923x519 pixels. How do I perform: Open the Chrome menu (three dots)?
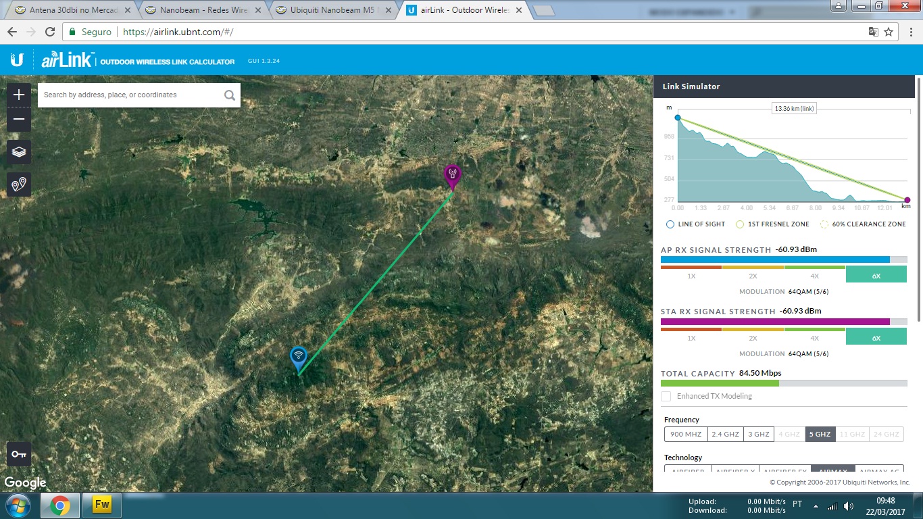tap(909, 32)
